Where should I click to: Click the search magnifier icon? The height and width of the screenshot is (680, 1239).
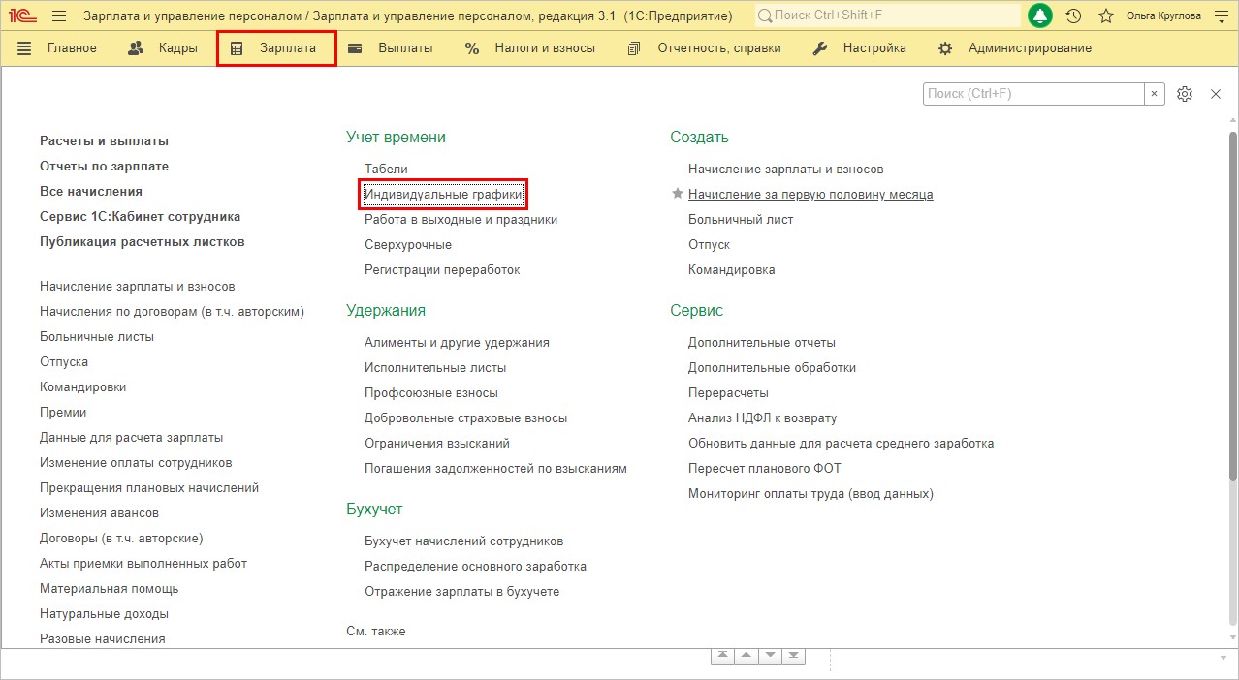point(765,15)
